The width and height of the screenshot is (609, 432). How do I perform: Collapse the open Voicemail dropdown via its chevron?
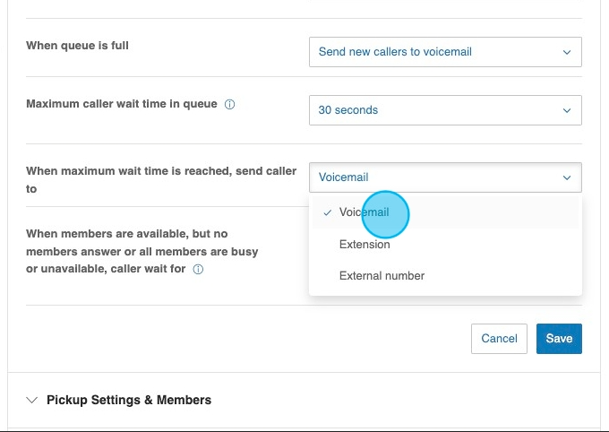click(566, 177)
